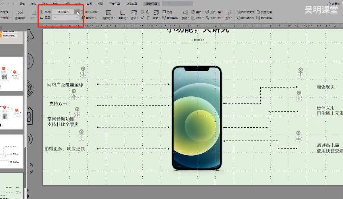The image size is (343, 199).
Task: Click the 重设样式 reset style button
Action: tap(170, 18)
